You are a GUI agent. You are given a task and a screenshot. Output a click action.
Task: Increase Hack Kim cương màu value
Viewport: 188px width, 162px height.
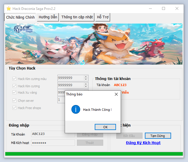coord(86,77)
